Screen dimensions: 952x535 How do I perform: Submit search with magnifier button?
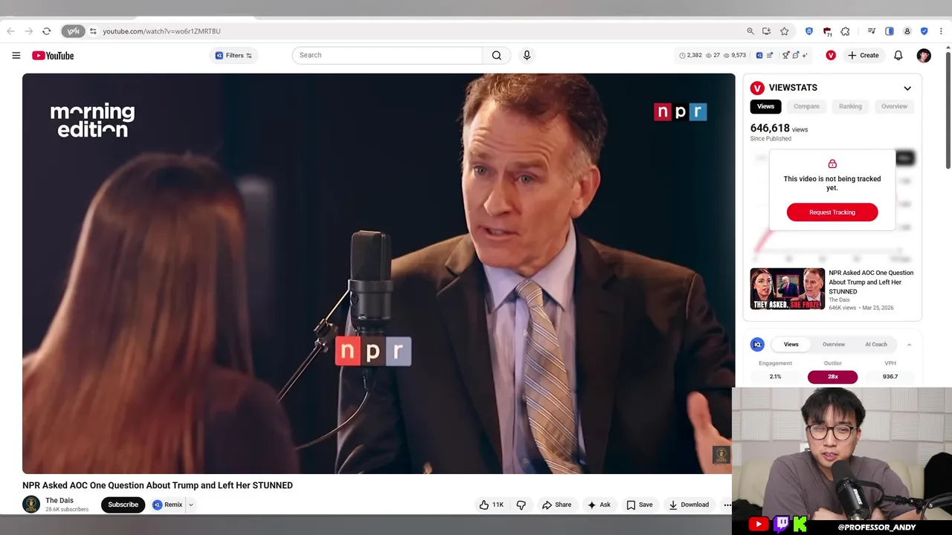[497, 55]
